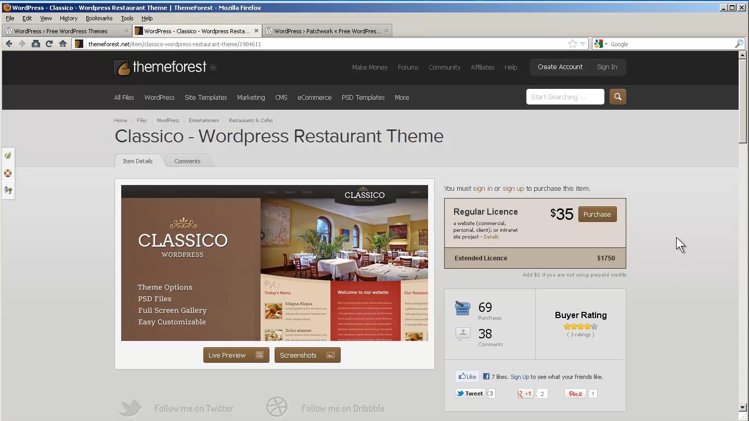The image size is (749, 421).
Task: Click the sign up link above licence box
Action: click(513, 189)
